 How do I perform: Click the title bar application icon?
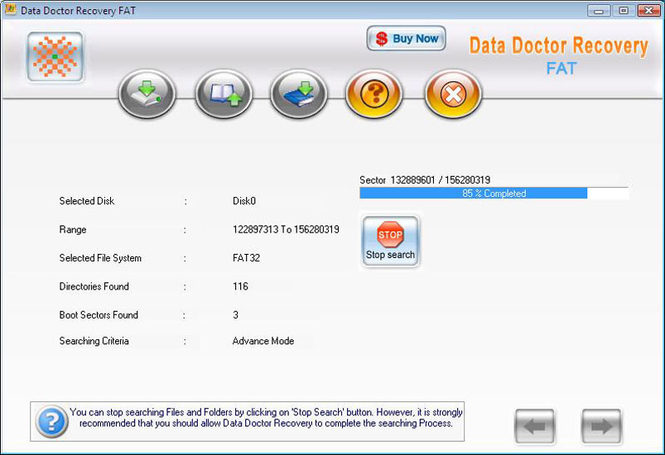tap(10, 10)
